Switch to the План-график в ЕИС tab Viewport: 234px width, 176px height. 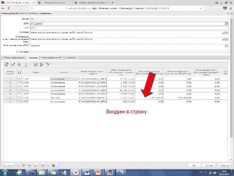pyautogui.click(x=52, y=58)
